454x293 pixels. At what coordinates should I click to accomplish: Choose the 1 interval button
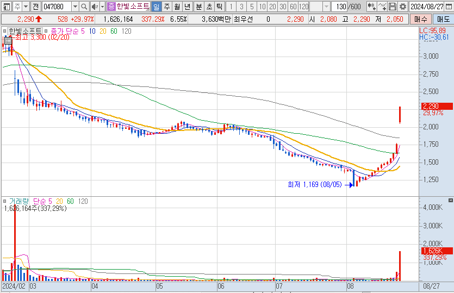231,7
